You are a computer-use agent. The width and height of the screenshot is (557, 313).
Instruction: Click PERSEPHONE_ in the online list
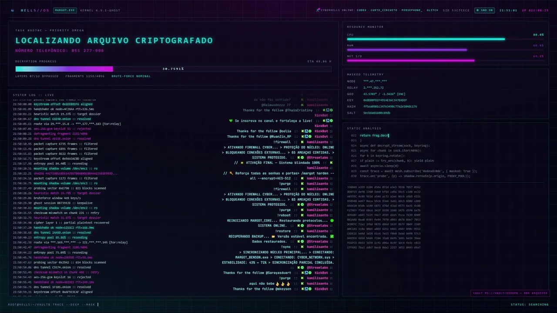412,10
